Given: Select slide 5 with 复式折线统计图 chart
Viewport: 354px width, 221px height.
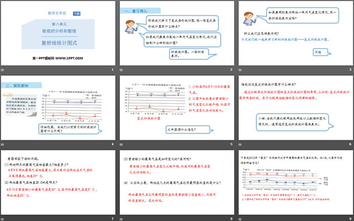Looking at the screenshot, I should [176, 107].
